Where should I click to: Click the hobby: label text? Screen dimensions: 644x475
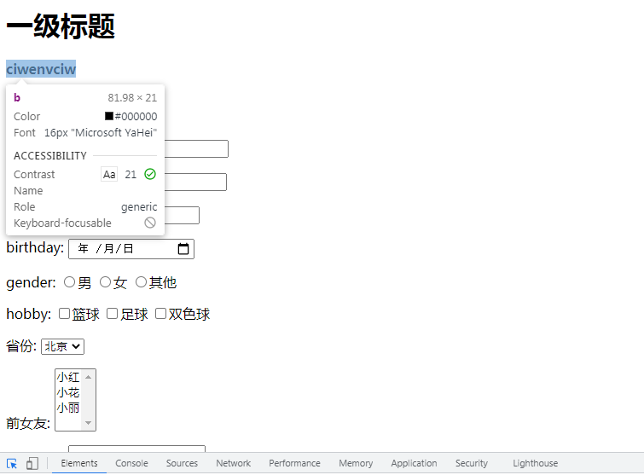point(29,314)
